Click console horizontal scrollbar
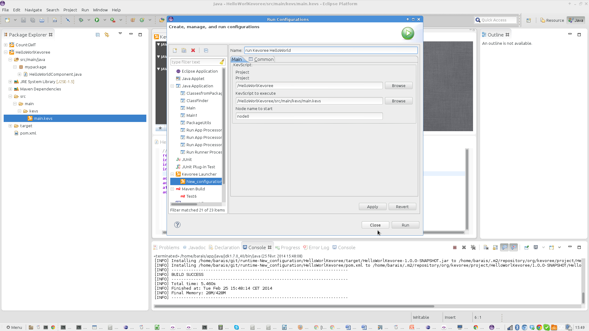This screenshot has height=331, width=589. pos(294,306)
